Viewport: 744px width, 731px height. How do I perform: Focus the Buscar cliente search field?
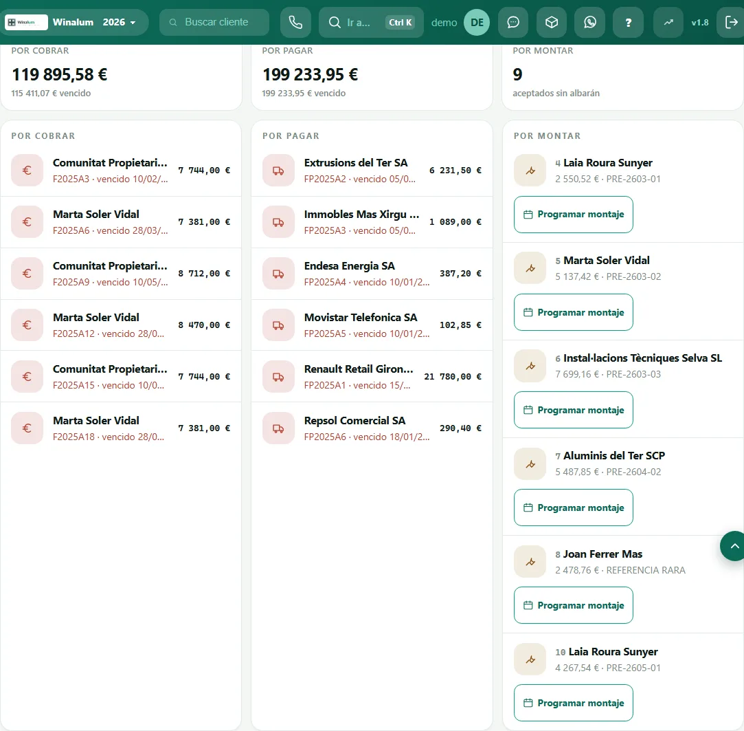(x=214, y=22)
